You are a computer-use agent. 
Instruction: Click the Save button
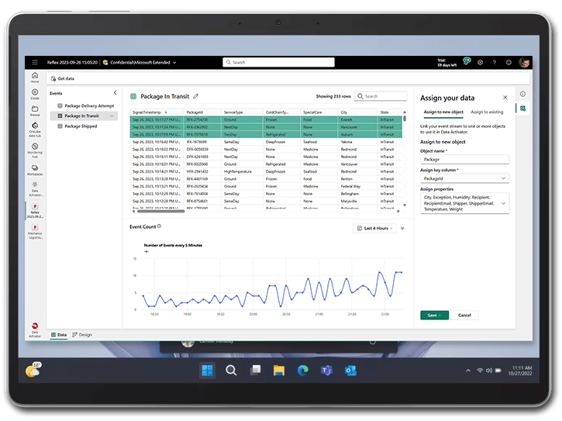[x=434, y=316]
